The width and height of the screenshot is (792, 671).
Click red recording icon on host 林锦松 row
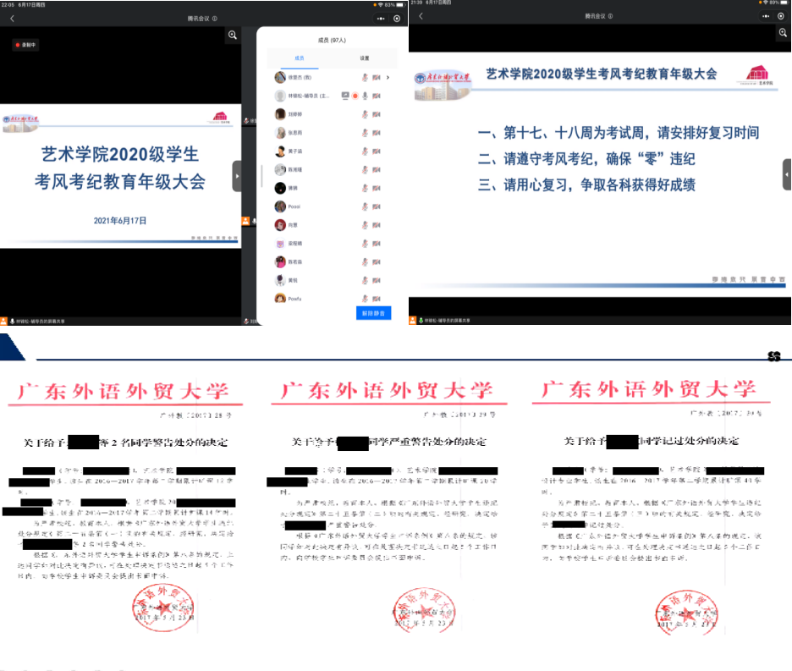click(x=355, y=96)
